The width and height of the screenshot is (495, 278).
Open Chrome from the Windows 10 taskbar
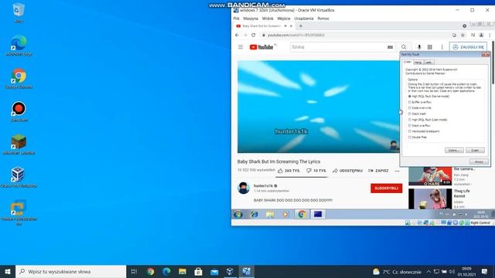click(151, 271)
